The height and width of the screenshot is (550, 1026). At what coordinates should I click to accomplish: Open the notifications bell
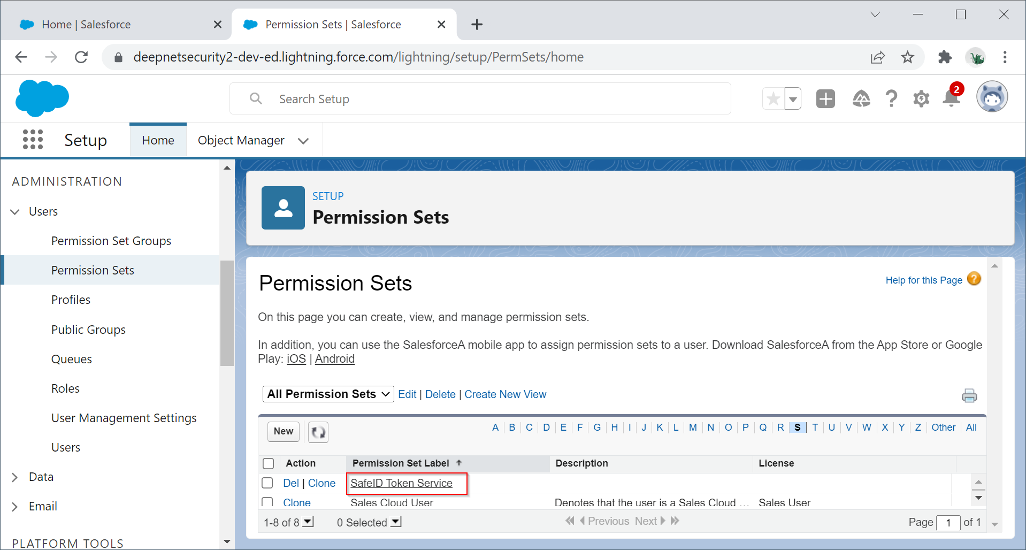[x=951, y=99]
